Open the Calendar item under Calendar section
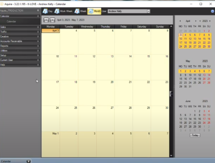215x163 pixels. [11, 22]
